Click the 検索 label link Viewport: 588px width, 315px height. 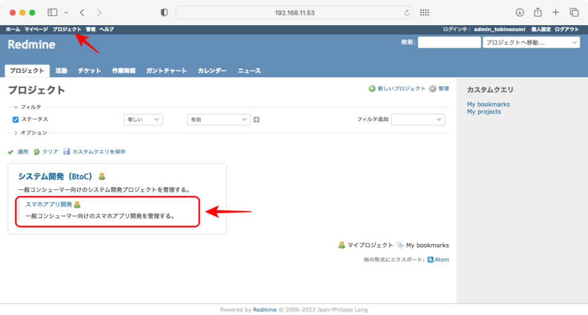[407, 42]
